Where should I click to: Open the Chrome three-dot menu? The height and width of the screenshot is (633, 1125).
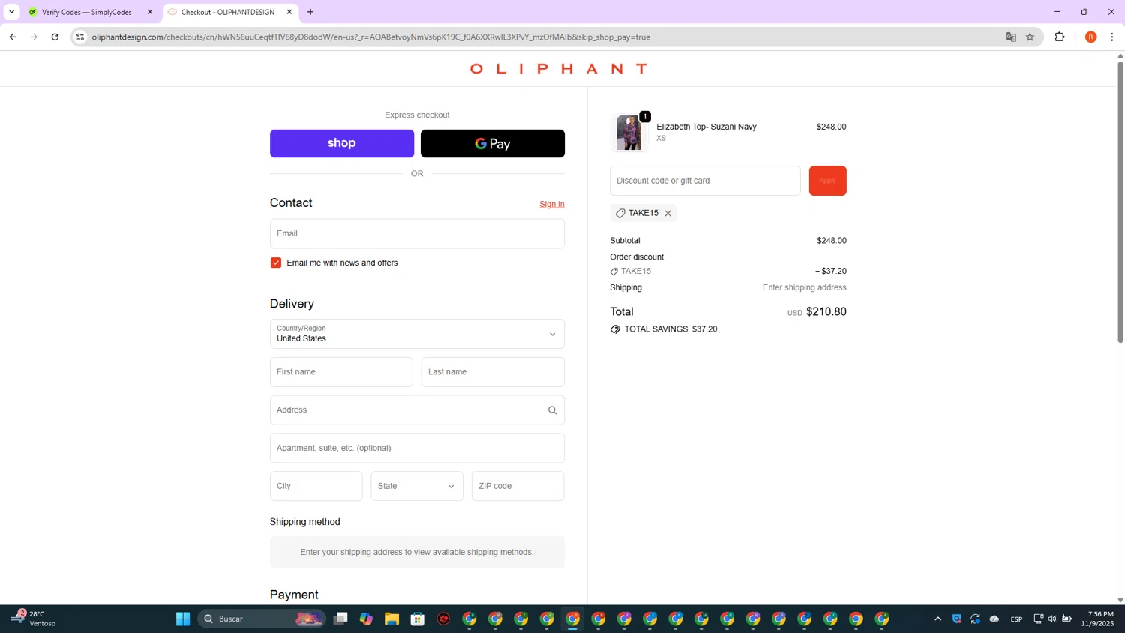[1112, 37]
